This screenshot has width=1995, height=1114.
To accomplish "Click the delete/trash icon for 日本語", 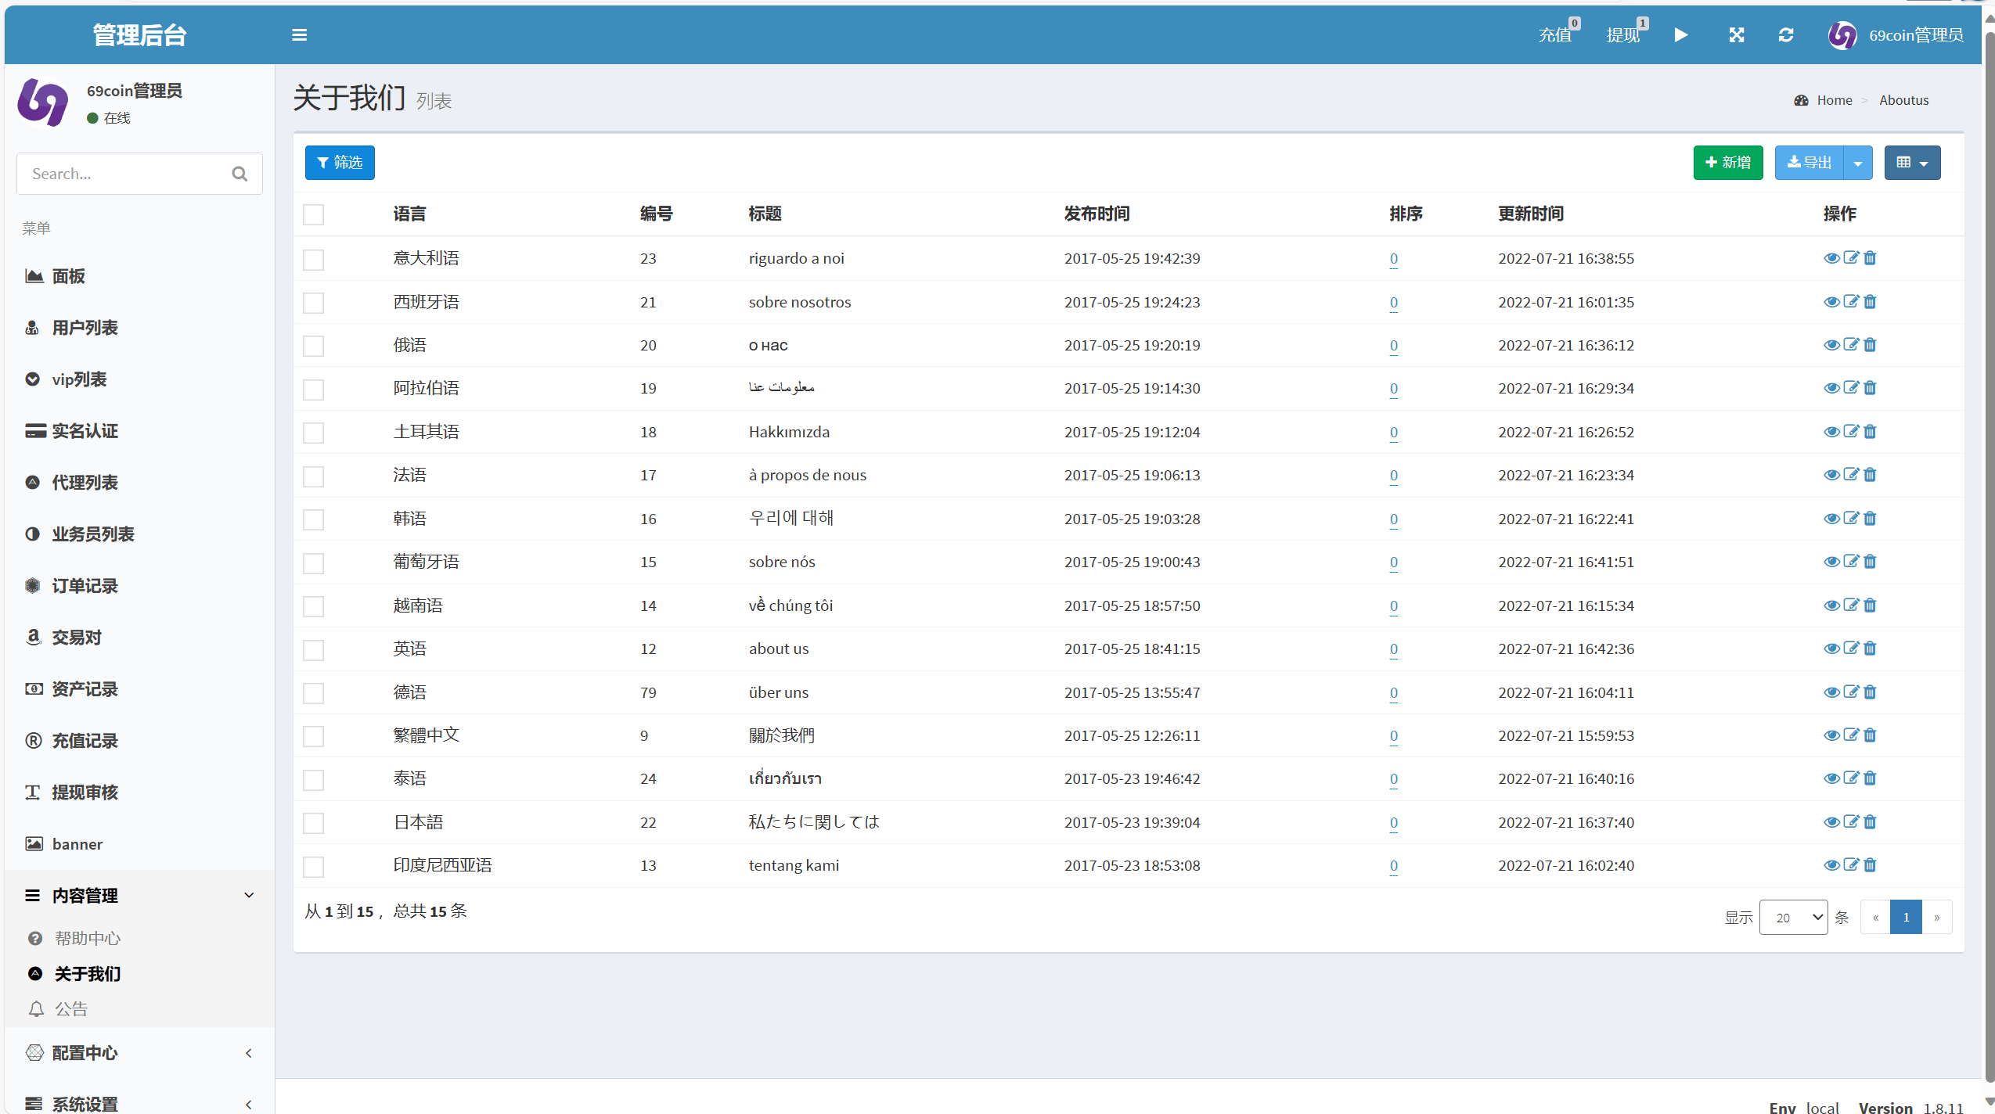I will click(x=1871, y=821).
